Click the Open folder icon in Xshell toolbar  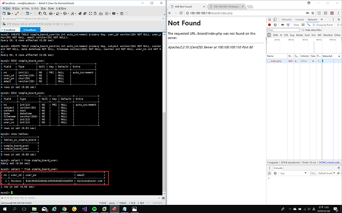point(9,13)
